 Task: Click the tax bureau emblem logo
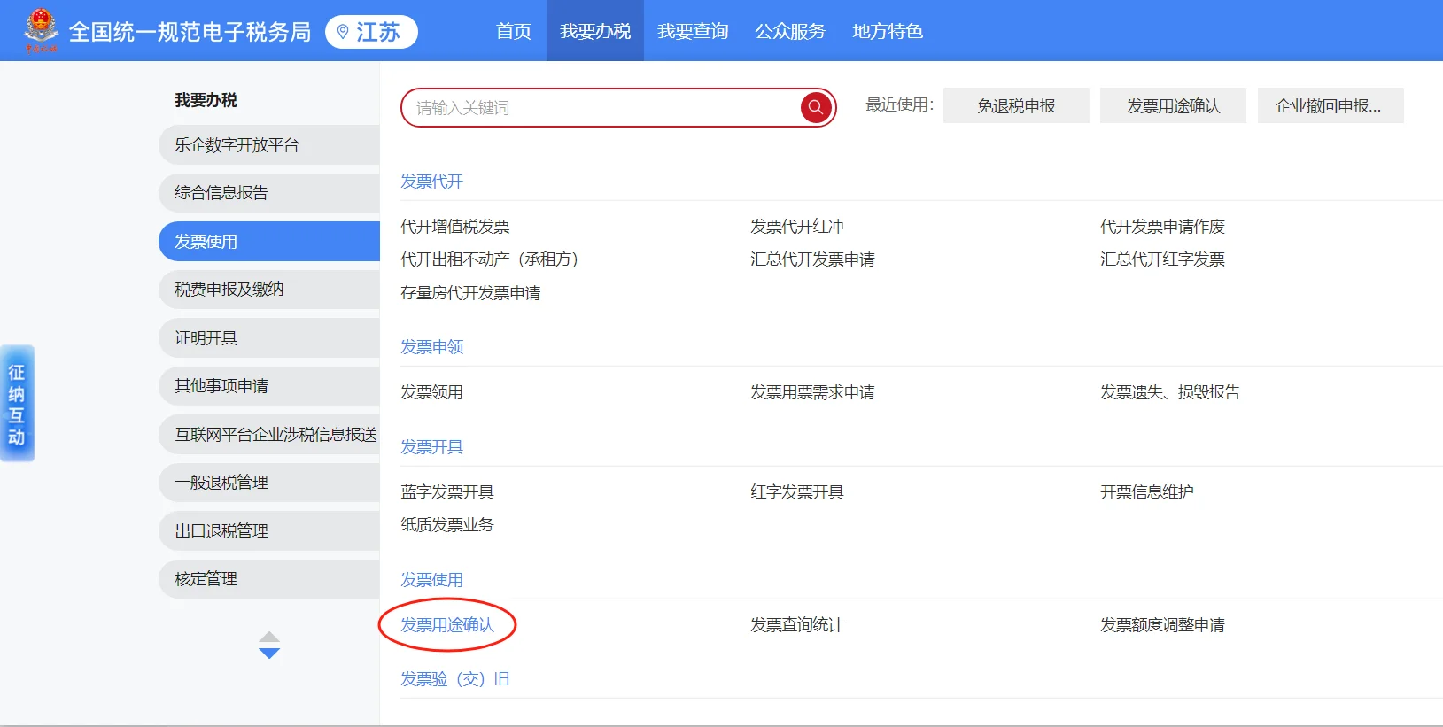click(x=41, y=30)
